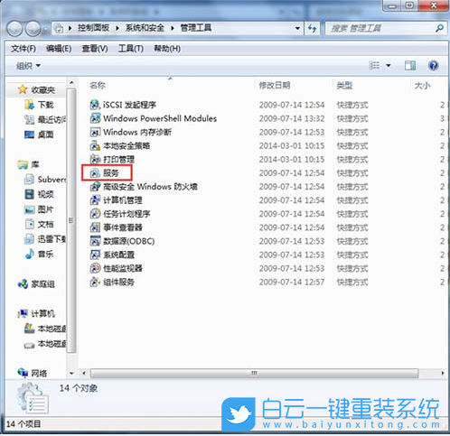Viewport: 450px width, 436px height.
Task: Open the 帮助(H) menu
Action: [x=167, y=49]
